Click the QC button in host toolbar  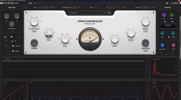tap(175, 3)
